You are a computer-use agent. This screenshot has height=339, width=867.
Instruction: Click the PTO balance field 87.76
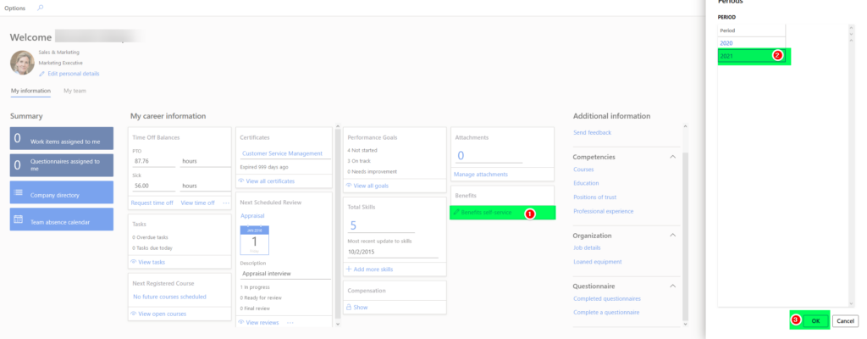(x=154, y=161)
